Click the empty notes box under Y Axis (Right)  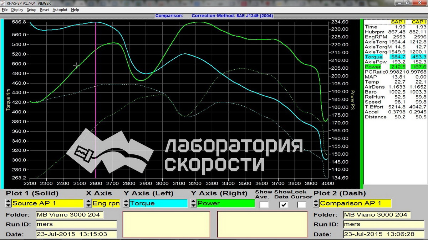point(263,225)
